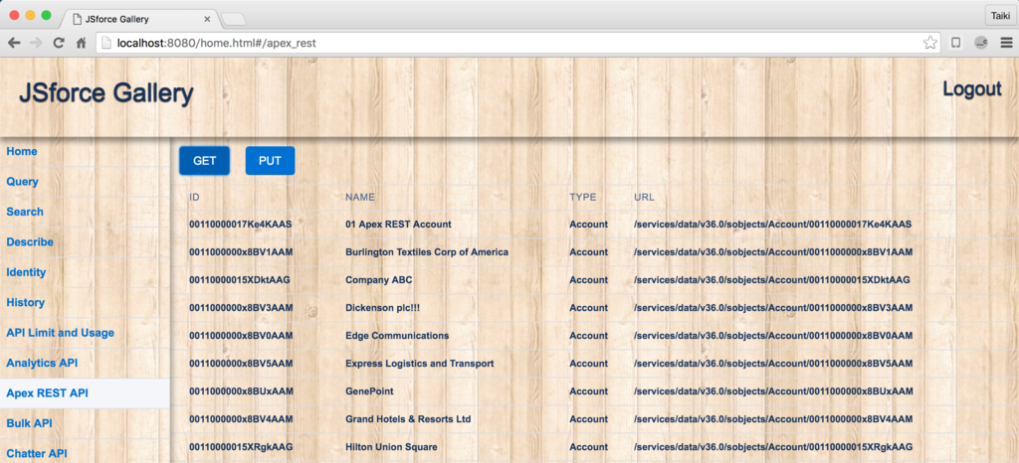This screenshot has width=1019, height=463.
Task: Select Express Logistics and Transport cell
Action: point(419,364)
